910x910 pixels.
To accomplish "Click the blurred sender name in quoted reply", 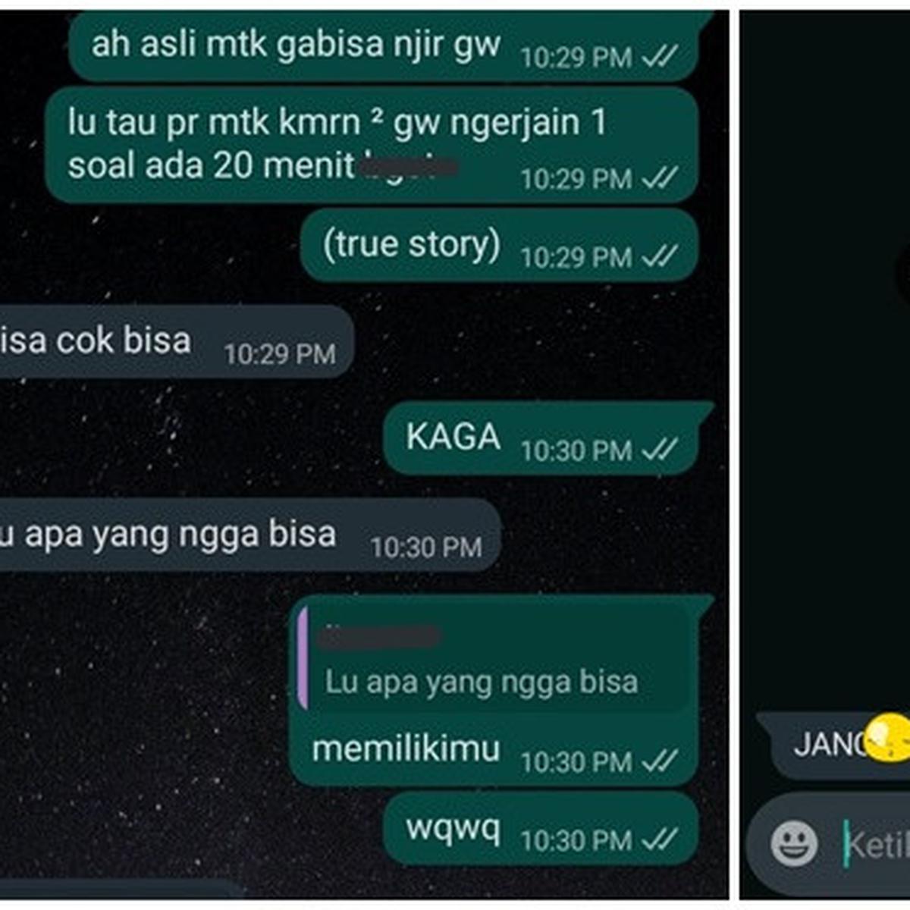I will pos(378,635).
